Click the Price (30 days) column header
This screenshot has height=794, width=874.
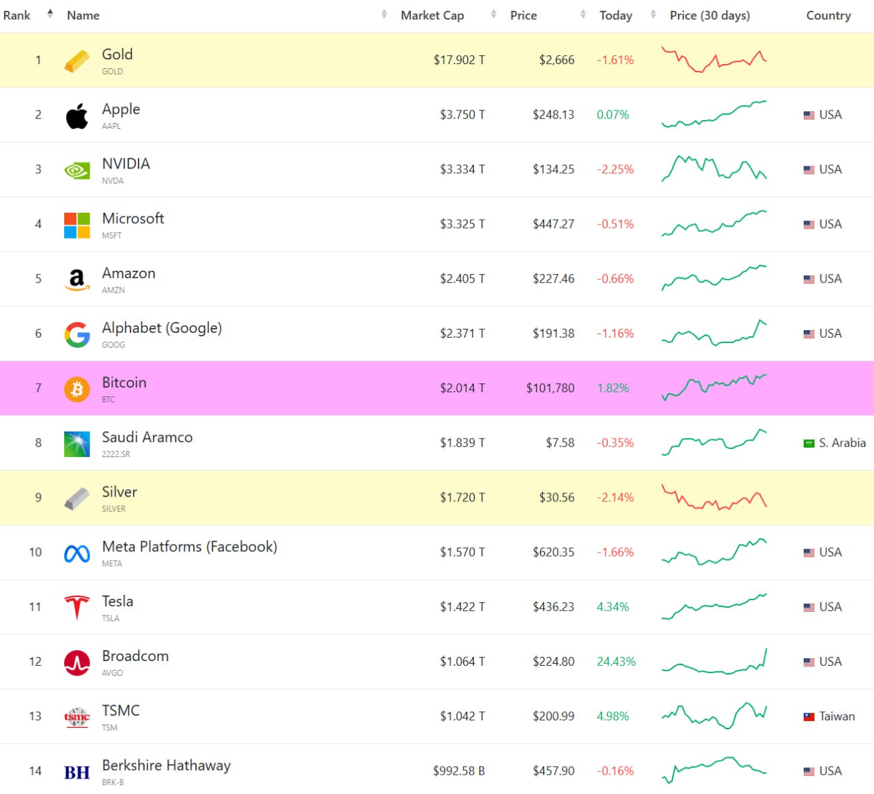(x=710, y=15)
